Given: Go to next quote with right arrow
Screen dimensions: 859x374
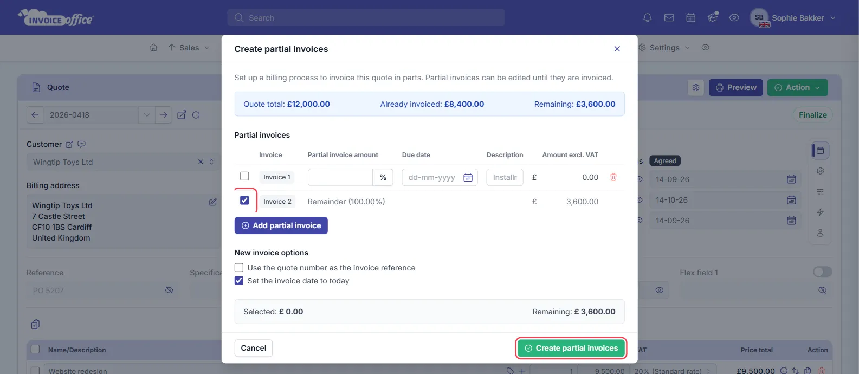Looking at the screenshot, I should click(163, 115).
